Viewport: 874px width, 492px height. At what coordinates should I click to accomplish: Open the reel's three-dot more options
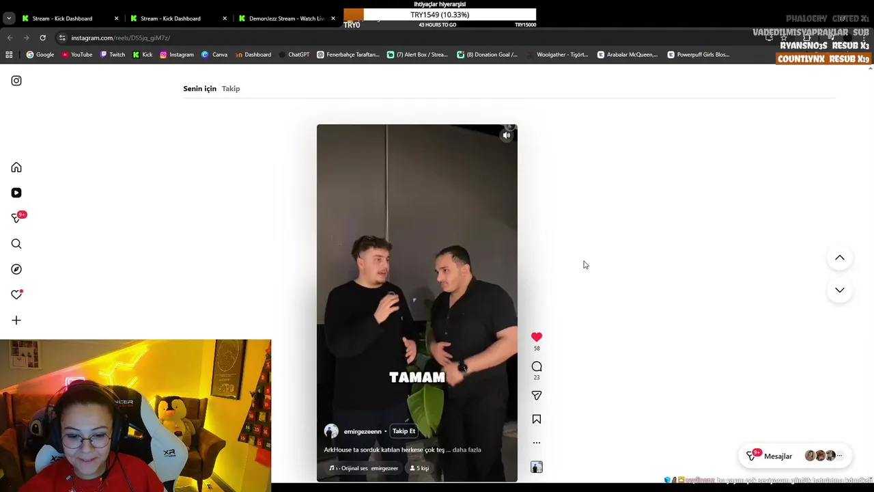coord(537,443)
